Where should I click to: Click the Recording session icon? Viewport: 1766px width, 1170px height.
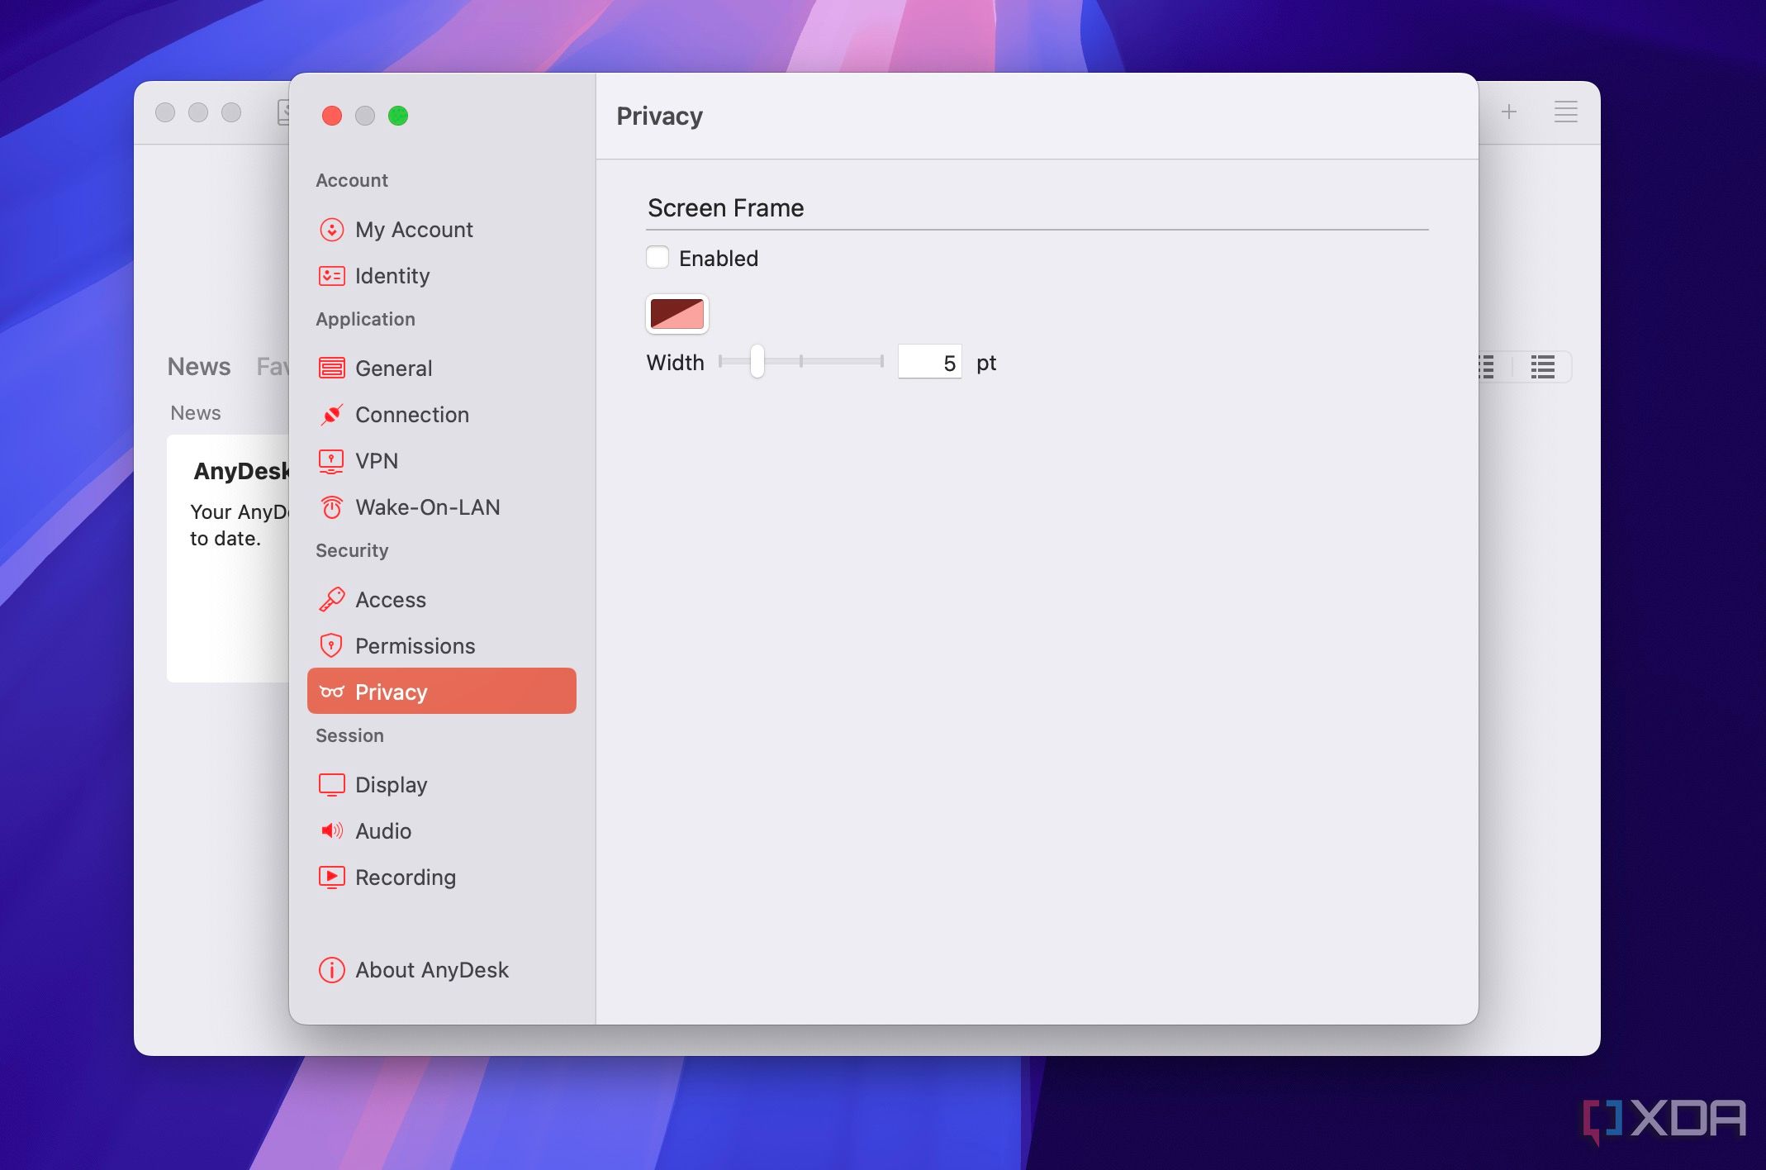click(x=331, y=876)
